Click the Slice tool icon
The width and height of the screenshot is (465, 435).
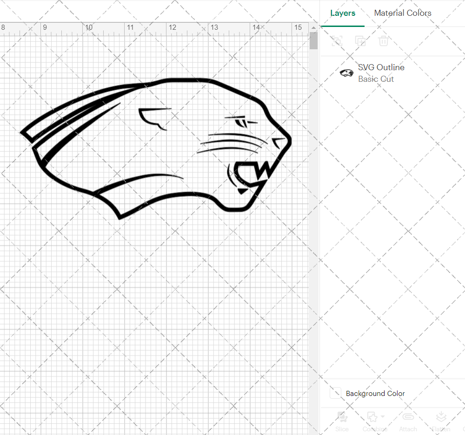pos(342,417)
